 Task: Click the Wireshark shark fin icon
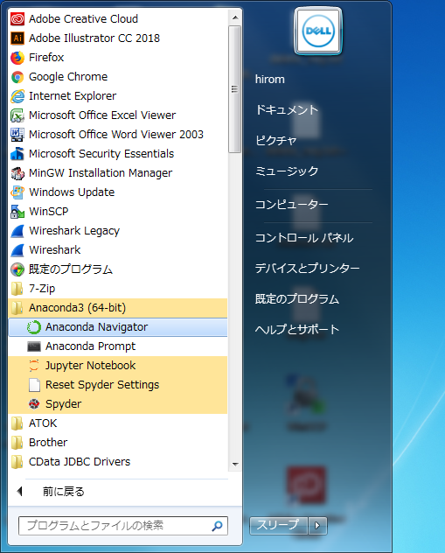point(17,250)
